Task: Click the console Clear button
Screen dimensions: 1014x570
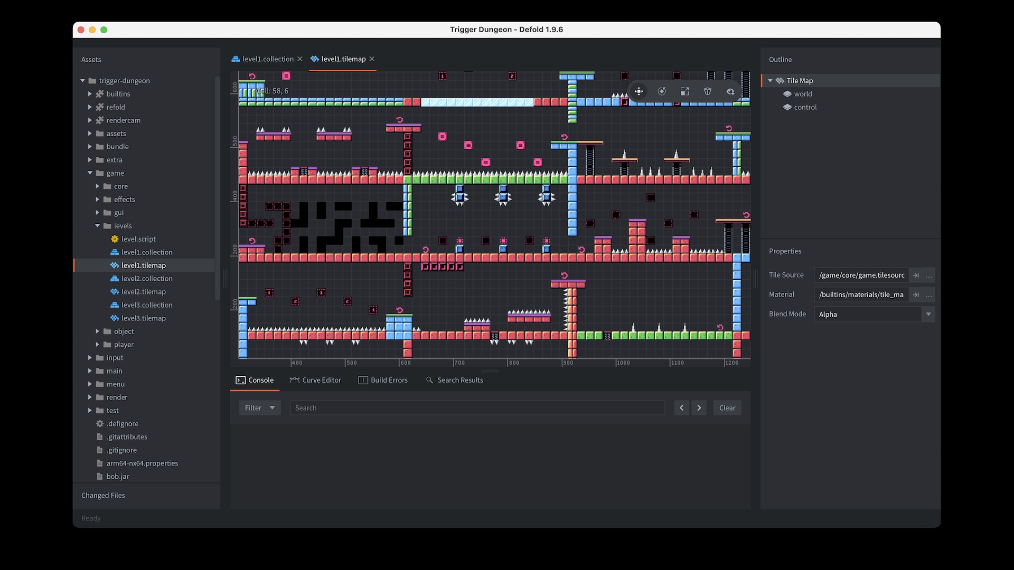Action: pos(727,408)
